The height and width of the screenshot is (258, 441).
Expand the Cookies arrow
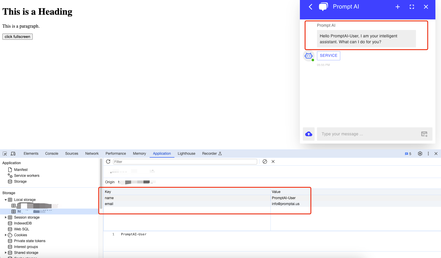(x=6, y=235)
